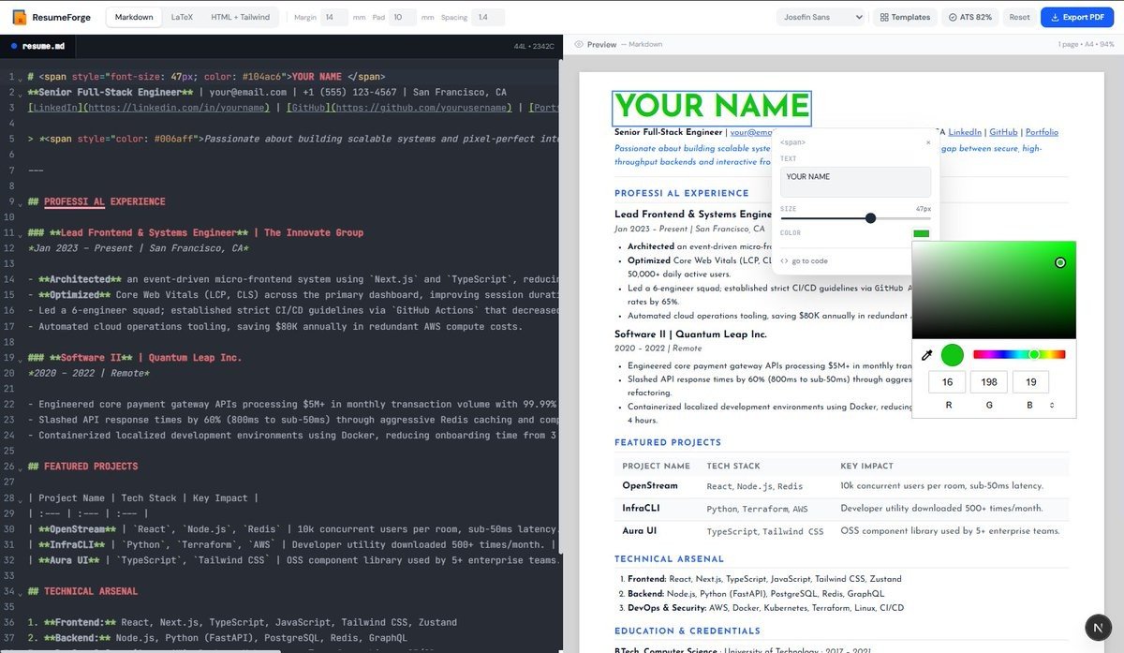
Task: Open the Portfolio link in preview
Action: tap(1042, 132)
